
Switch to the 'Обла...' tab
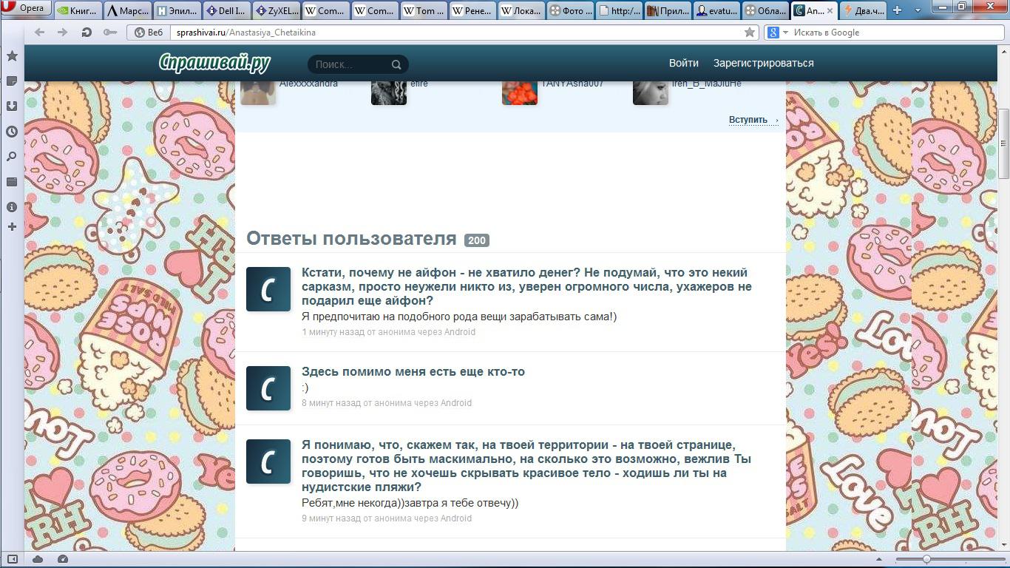(x=766, y=11)
